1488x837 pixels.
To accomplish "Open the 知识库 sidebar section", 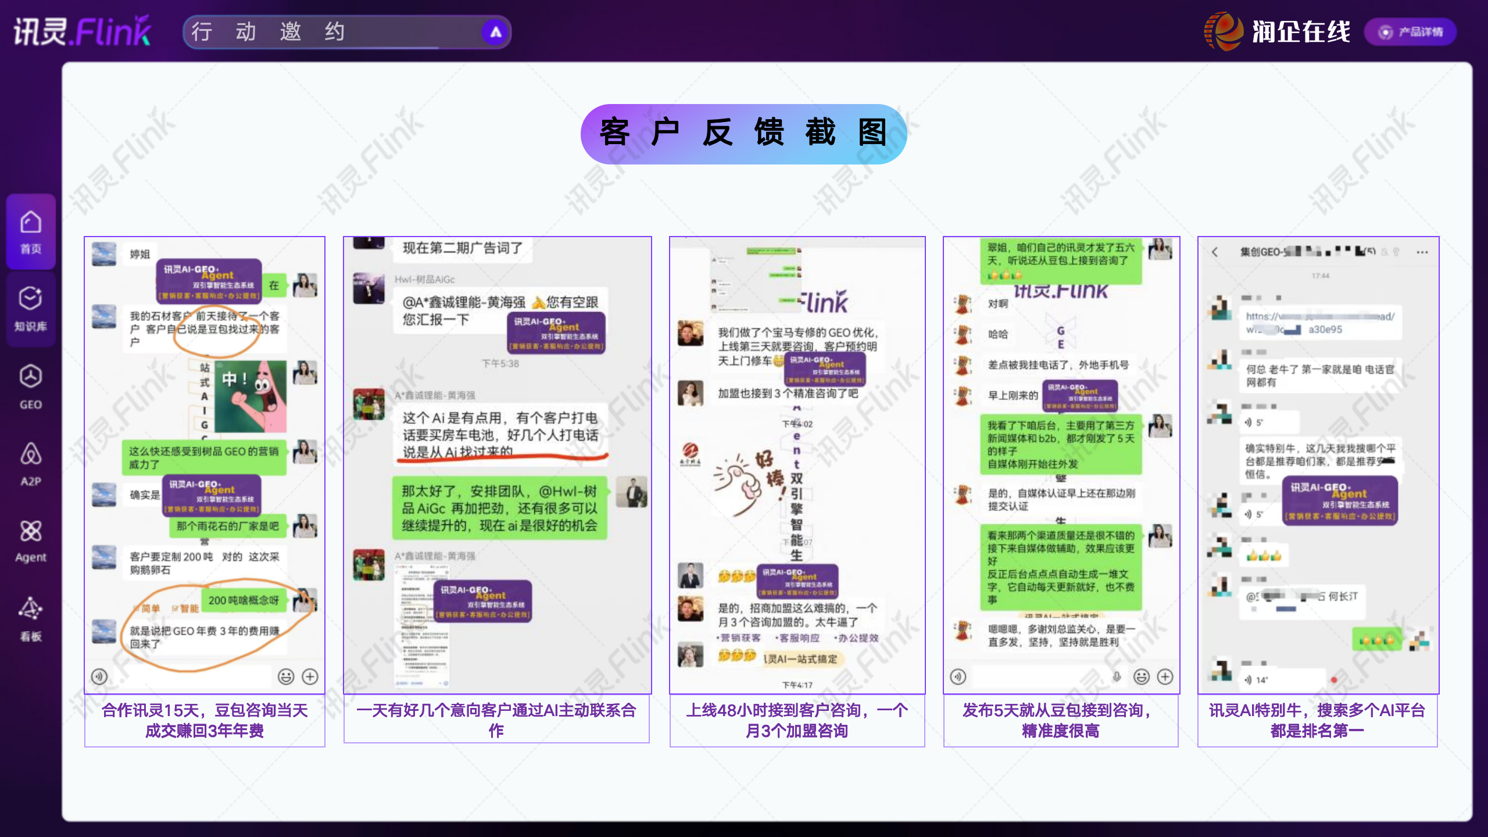I will point(31,309).
